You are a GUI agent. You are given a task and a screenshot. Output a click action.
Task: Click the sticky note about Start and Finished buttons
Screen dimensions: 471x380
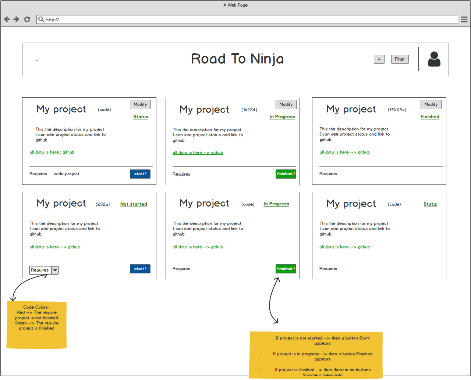click(x=316, y=355)
